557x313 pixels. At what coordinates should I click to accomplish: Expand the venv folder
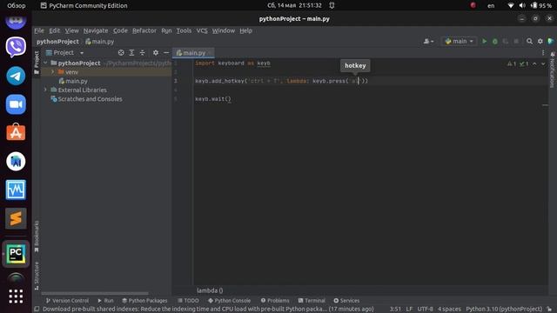click(x=52, y=72)
